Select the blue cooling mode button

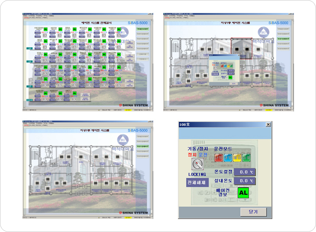tap(228, 158)
